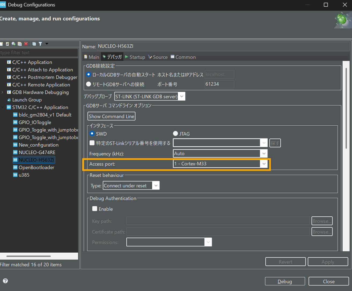Viewport: 352px width, 291px height.
Task: Open the help question mark icon
Action: (x=5, y=281)
